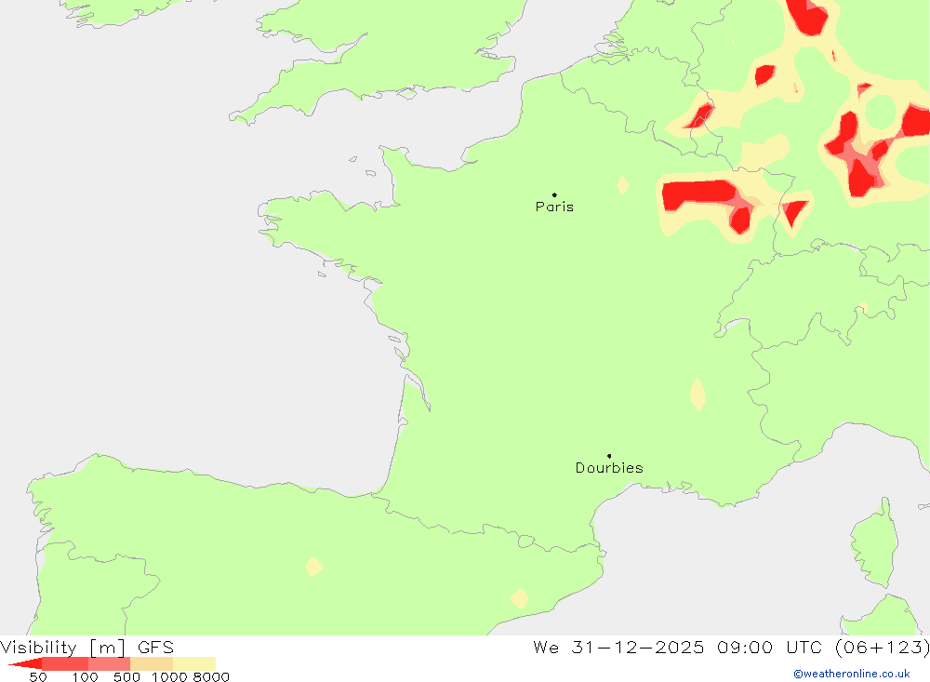The width and height of the screenshot is (930, 682).
Task: Click the '(06+123)' forecast run text
Action: [882, 647]
